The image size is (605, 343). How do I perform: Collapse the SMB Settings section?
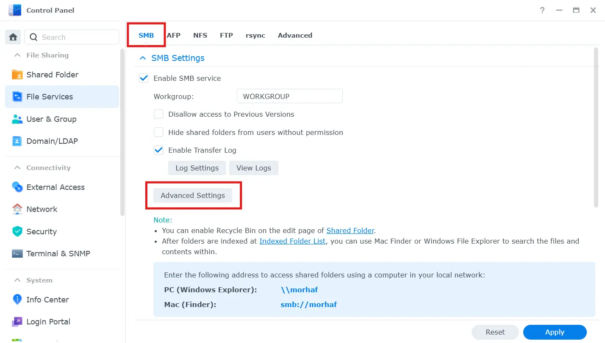(x=142, y=58)
